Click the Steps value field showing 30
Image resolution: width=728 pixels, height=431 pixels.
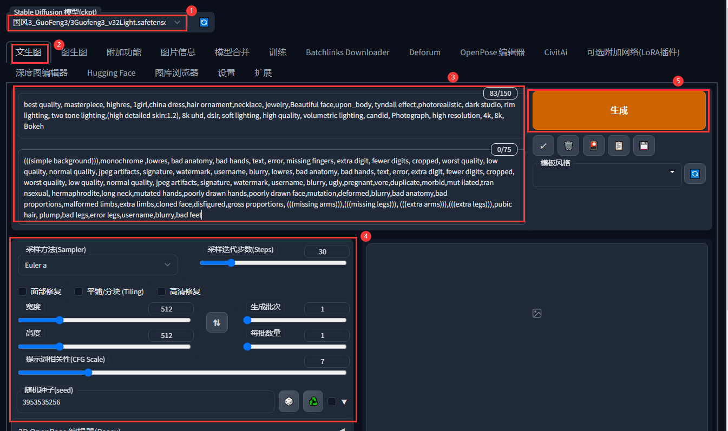[326, 251]
